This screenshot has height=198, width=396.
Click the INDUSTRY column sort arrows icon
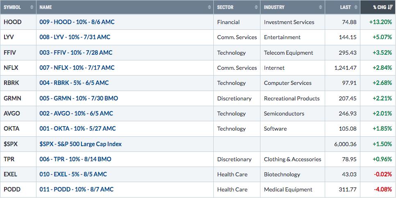(x=321, y=7)
